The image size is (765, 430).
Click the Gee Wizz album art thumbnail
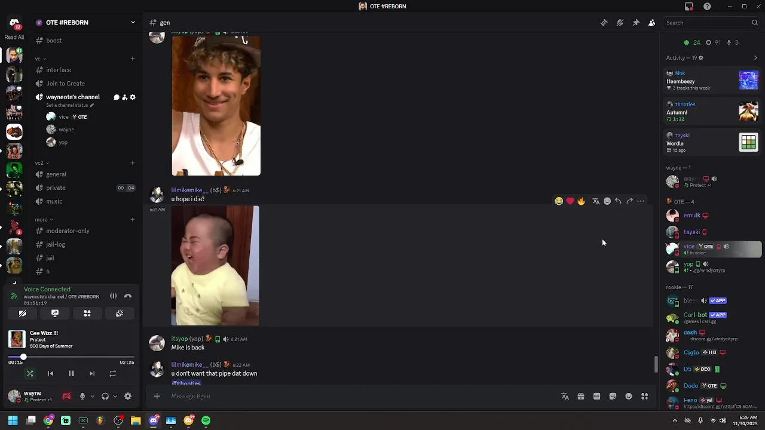17,339
